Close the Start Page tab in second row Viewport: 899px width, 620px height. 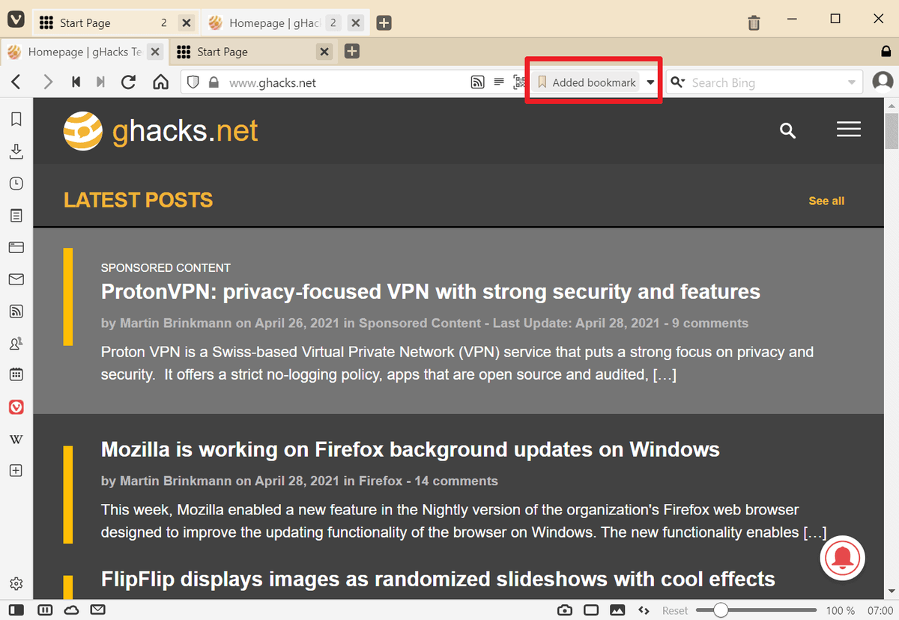tap(324, 52)
